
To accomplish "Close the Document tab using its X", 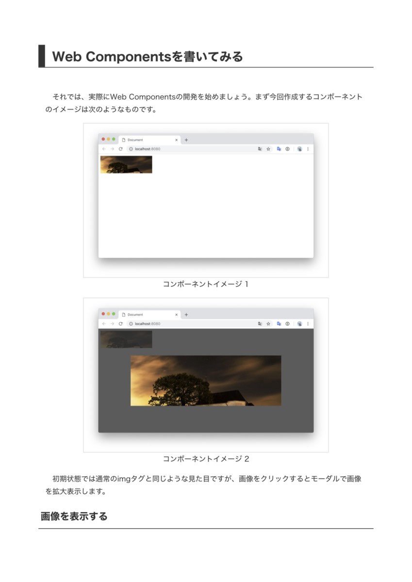I will [176, 140].
